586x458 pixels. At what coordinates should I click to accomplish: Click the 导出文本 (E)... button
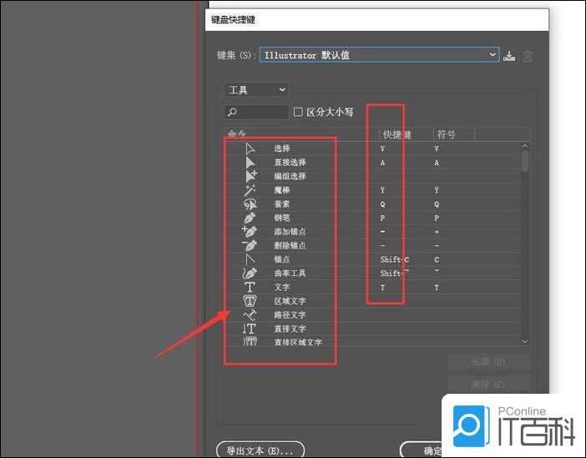(x=260, y=450)
